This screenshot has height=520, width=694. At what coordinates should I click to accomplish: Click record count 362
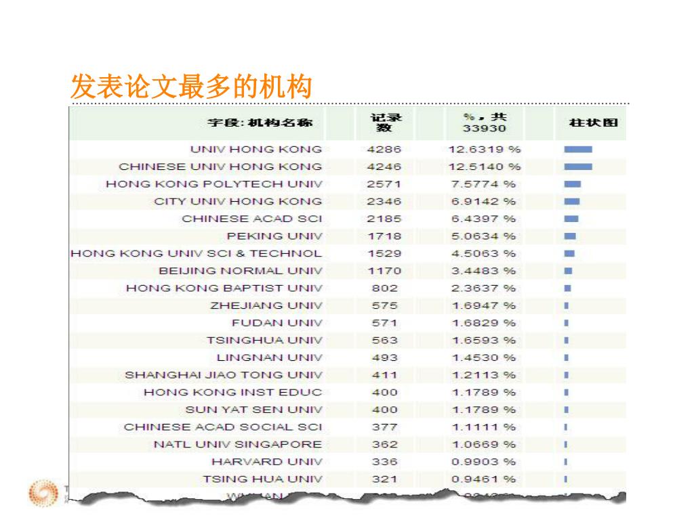coord(385,444)
